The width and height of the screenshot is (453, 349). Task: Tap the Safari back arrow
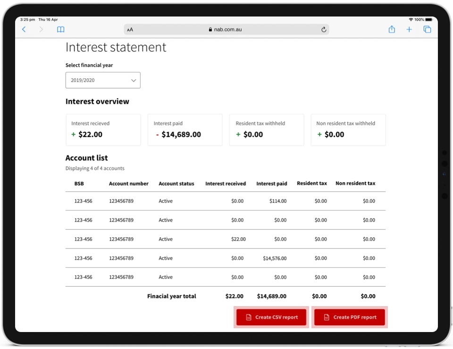tap(24, 29)
